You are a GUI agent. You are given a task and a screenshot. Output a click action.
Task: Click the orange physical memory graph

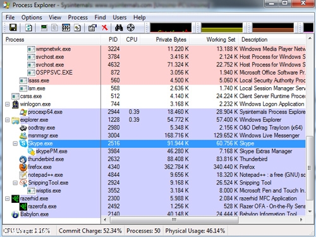click(273, 28)
